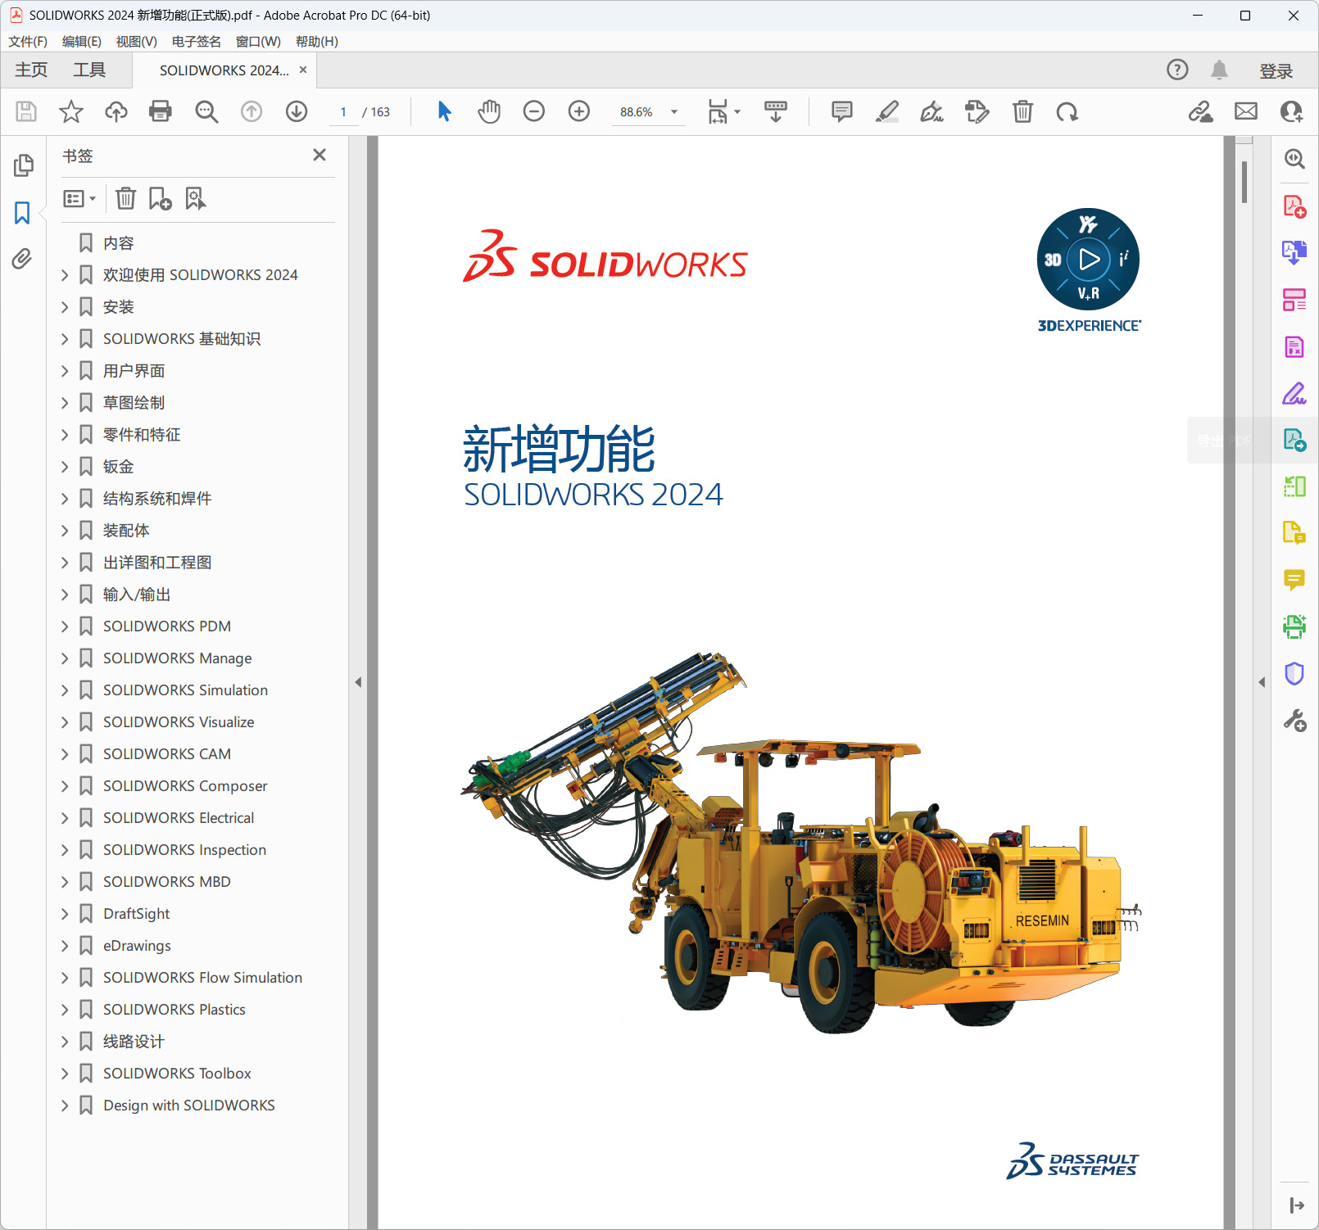Toggle the bookmarks panel icon
This screenshot has width=1319, height=1230.
coord(22,213)
